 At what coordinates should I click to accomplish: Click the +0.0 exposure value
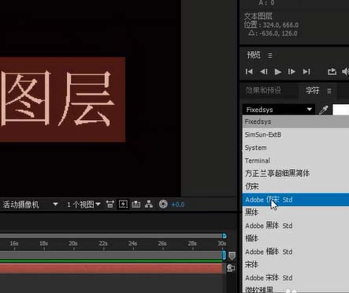(177, 205)
